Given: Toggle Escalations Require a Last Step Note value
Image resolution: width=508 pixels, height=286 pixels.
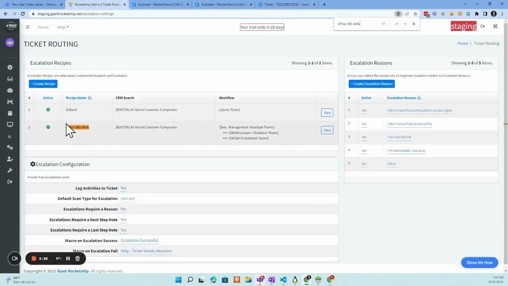Looking at the screenshot, I should 123,230.
